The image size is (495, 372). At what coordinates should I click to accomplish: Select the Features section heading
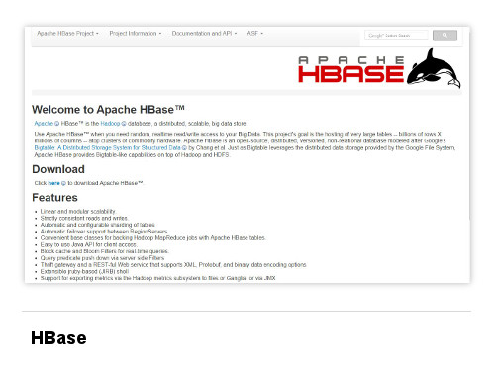tap(54, 198)
